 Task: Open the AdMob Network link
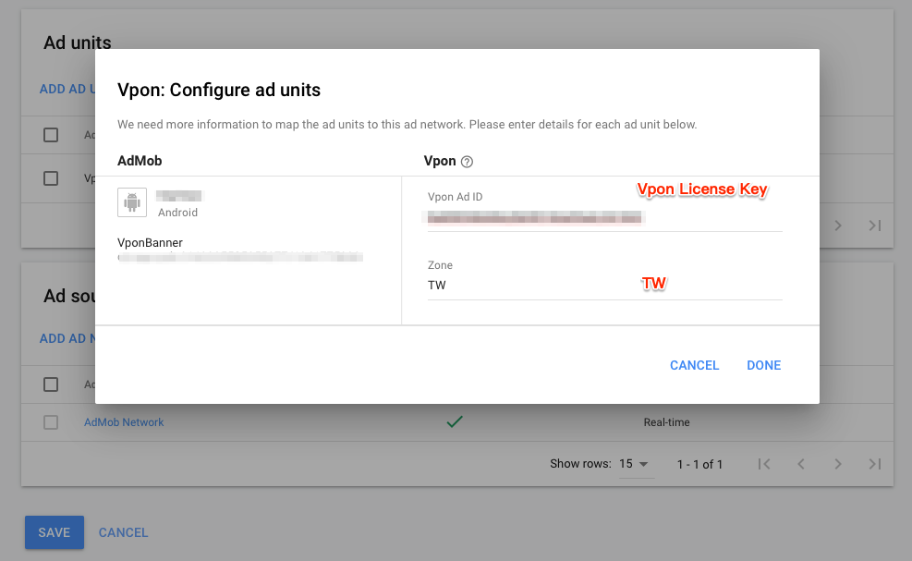pos(124,422)
